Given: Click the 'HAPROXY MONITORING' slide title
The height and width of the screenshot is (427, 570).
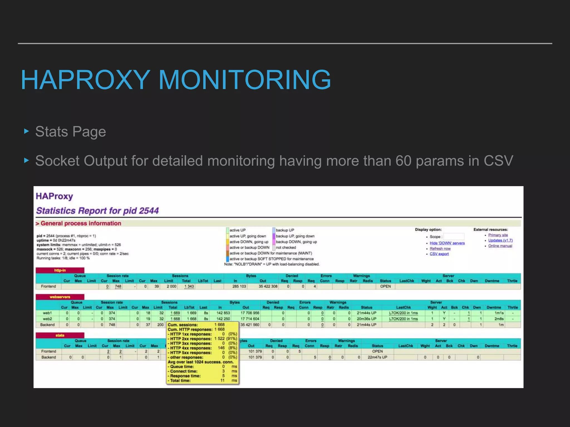Looking at the screenshot, I should 176,80.
